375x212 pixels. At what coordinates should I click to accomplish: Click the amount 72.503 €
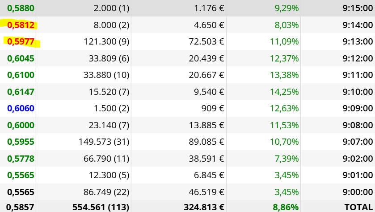point(206,42)
